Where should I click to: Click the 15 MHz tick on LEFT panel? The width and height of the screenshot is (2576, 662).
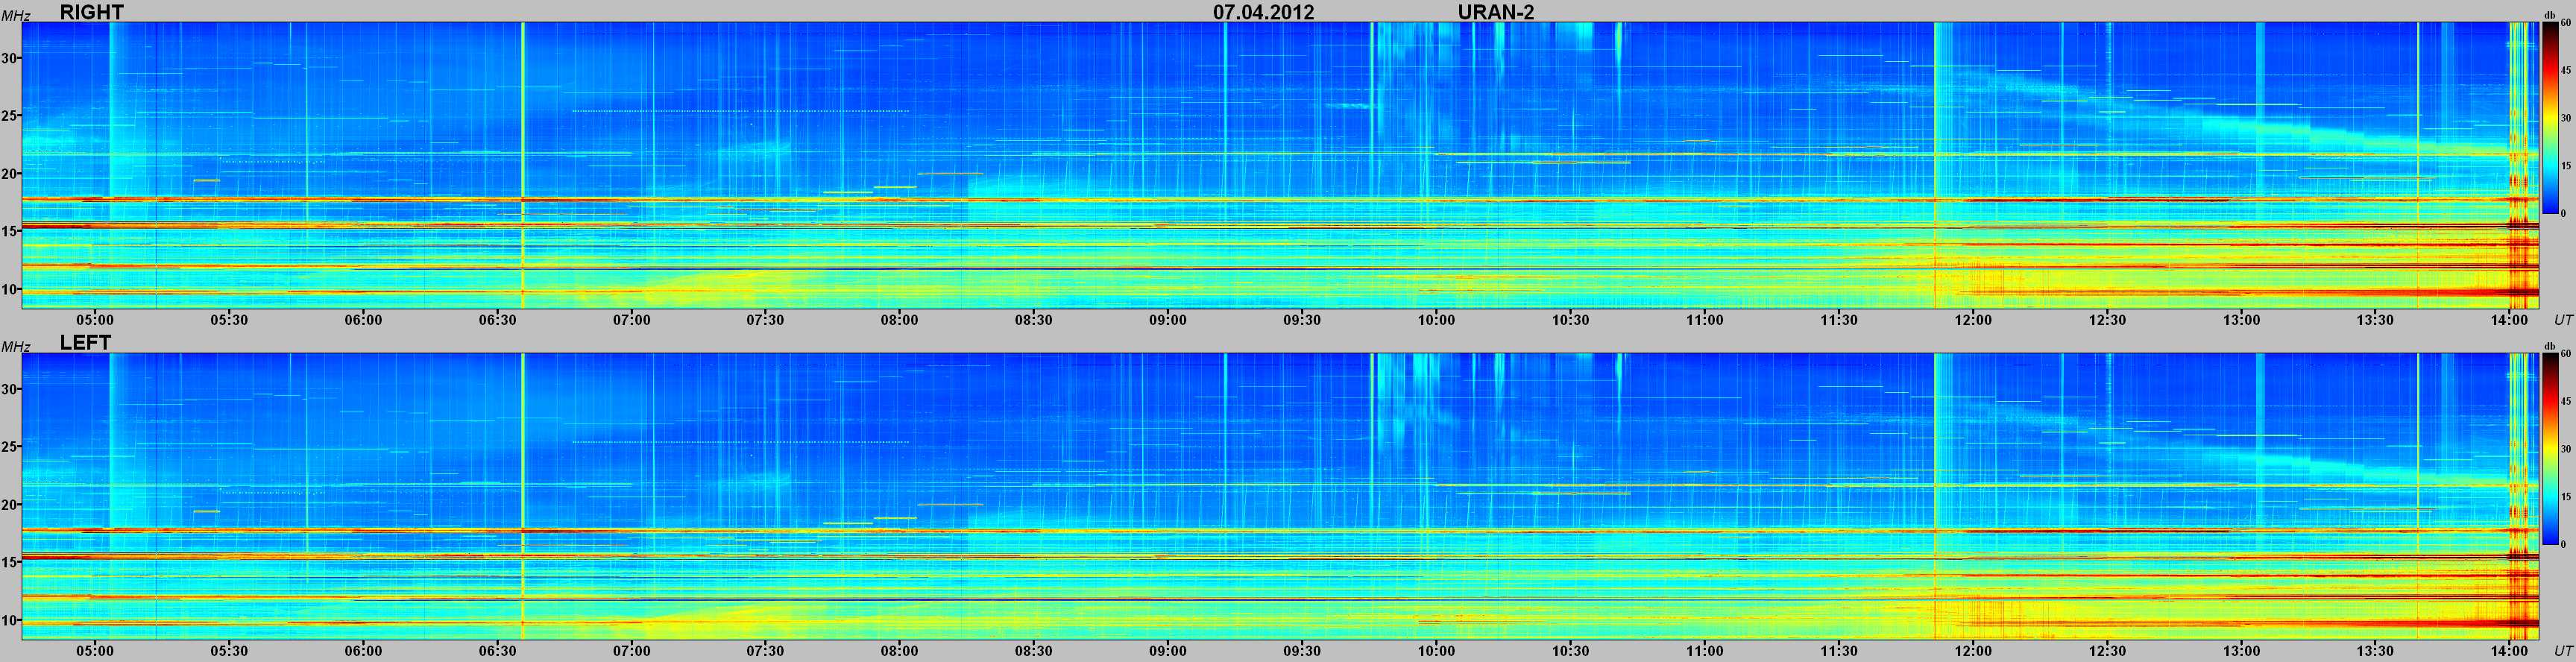click(x=10, y=563)
